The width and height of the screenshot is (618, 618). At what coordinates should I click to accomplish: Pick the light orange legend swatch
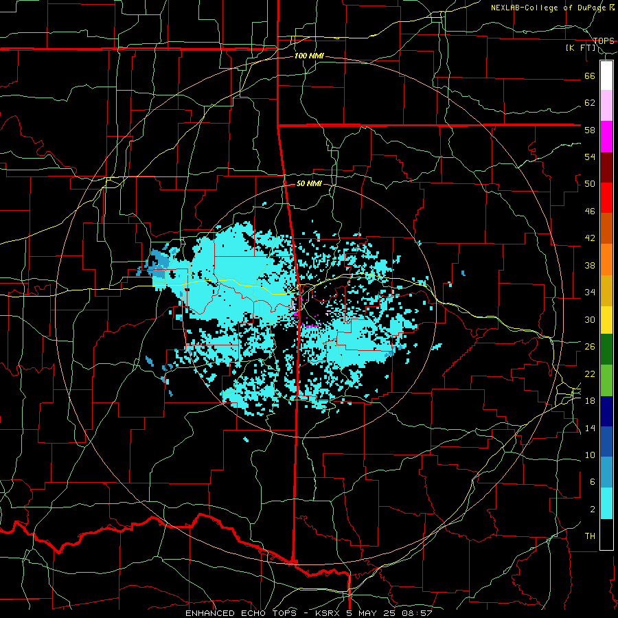606,260
